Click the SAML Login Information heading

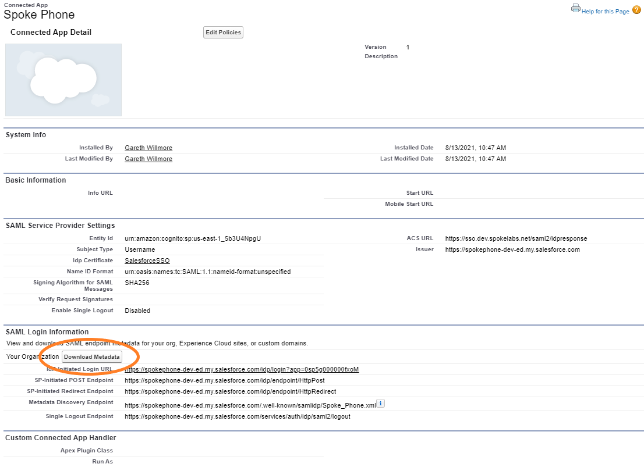(x=47, y=332)
